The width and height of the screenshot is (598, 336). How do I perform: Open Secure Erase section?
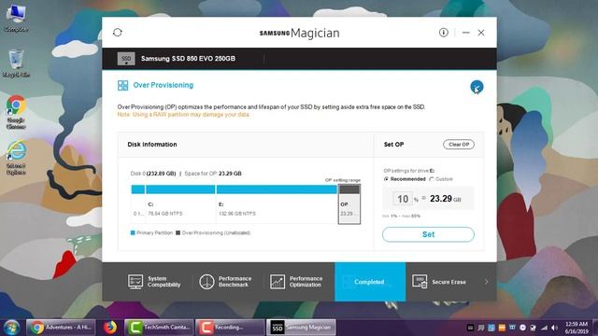pos(439,282)
